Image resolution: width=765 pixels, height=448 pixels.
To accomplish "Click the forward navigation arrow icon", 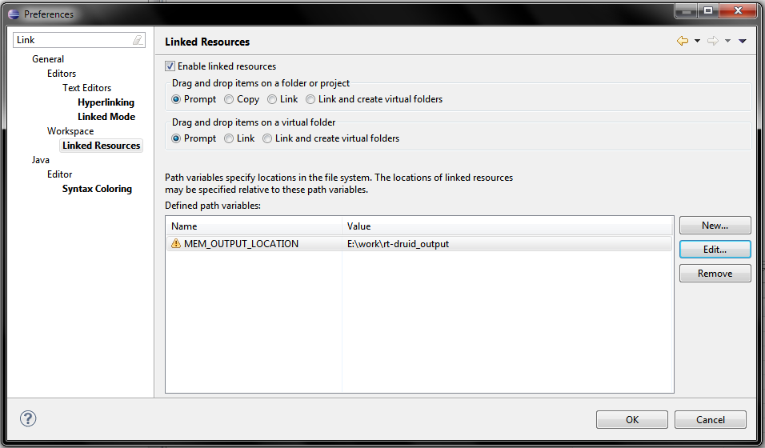I will (x=713, y=41).
